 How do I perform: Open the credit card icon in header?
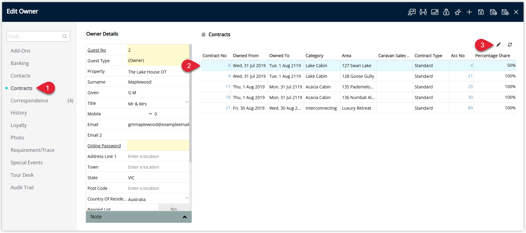435,12
